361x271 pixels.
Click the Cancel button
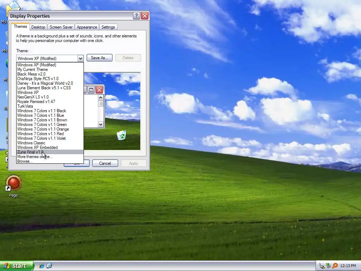point(105,163)
